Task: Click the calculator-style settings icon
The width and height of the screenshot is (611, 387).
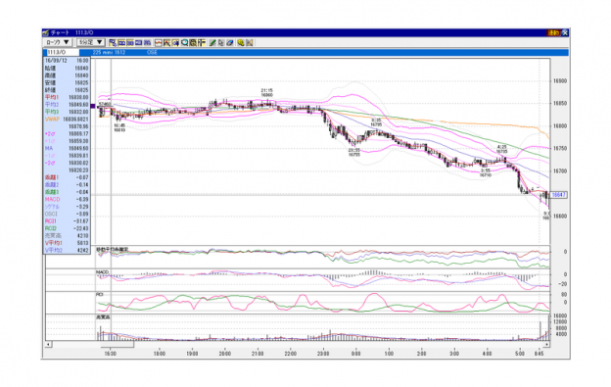Action: click(x=193, y=42)
